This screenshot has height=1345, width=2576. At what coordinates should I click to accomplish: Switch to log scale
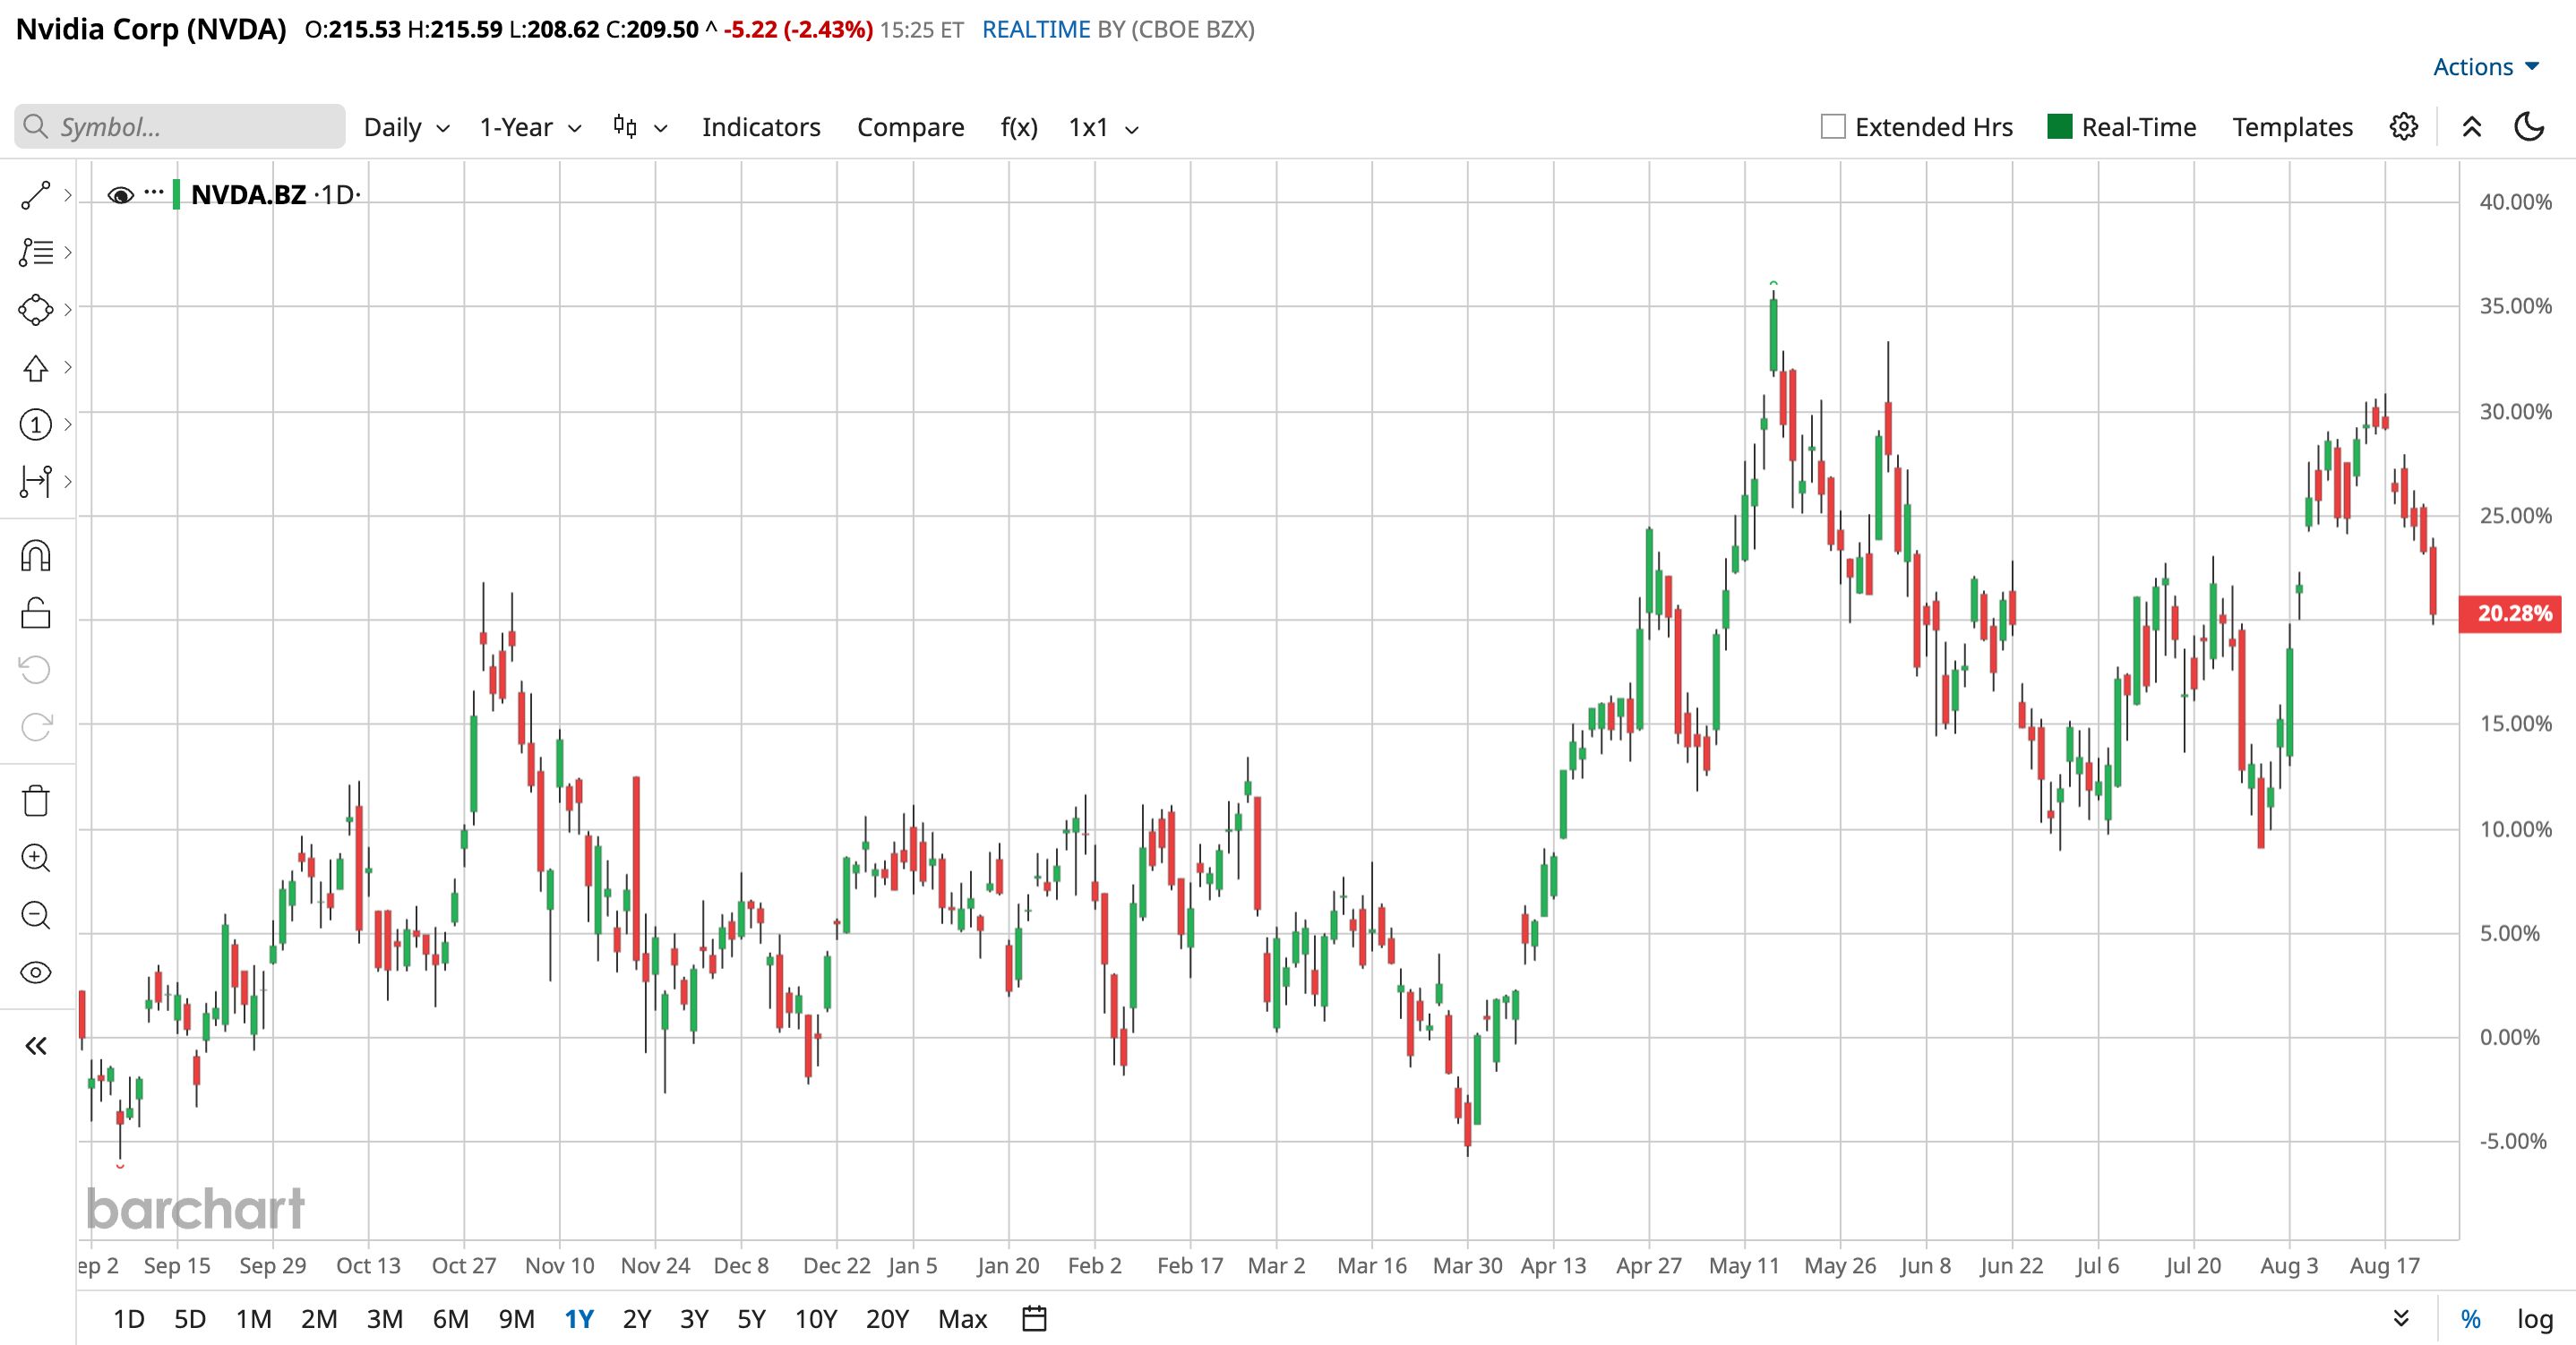pos(2535,1319)
